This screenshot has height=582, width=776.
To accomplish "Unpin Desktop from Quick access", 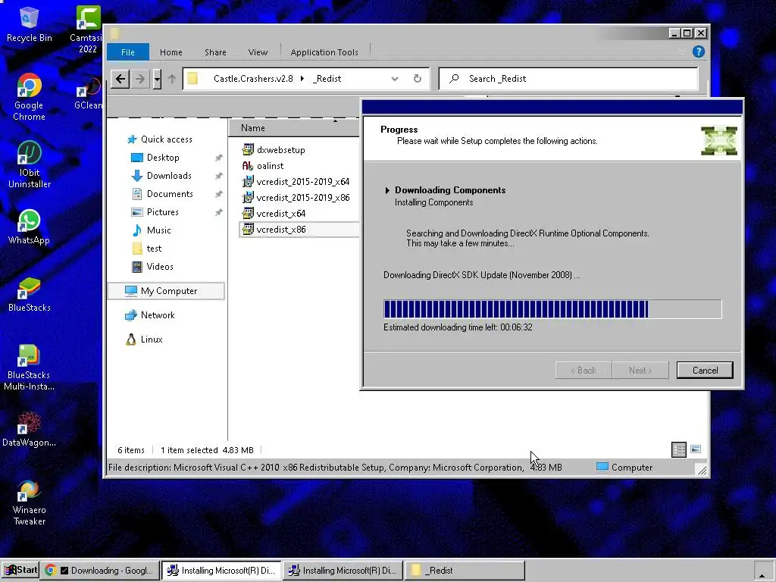I will tap(218, 158).
